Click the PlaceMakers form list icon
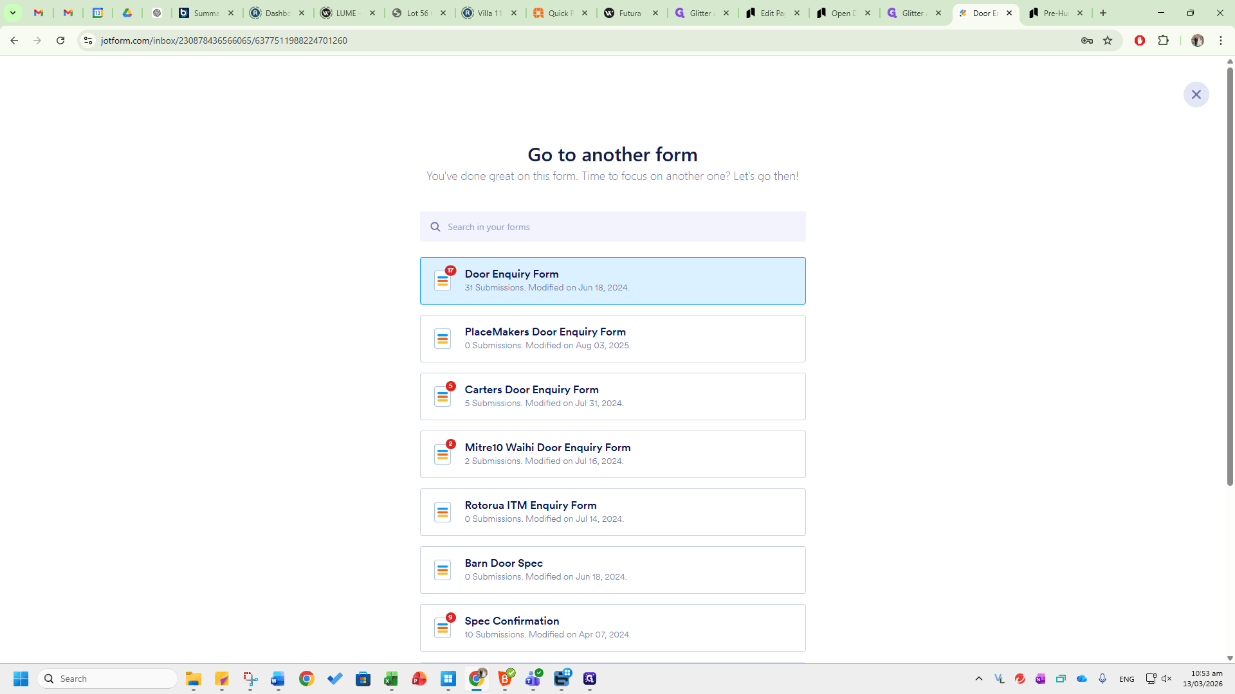Image resolution: width=1235 pixels, height=694 pixels. [443, 339]
